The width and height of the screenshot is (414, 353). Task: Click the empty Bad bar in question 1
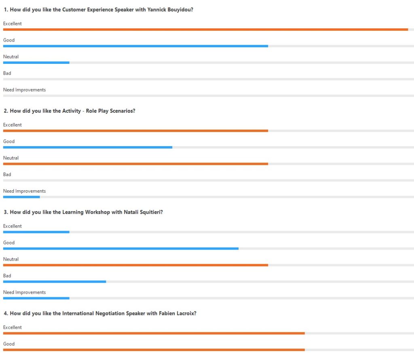pyautogui.click(x=208, y=79)
